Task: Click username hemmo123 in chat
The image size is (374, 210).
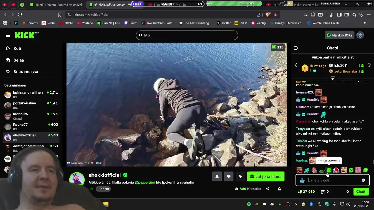Action: (x=305, y=92)
